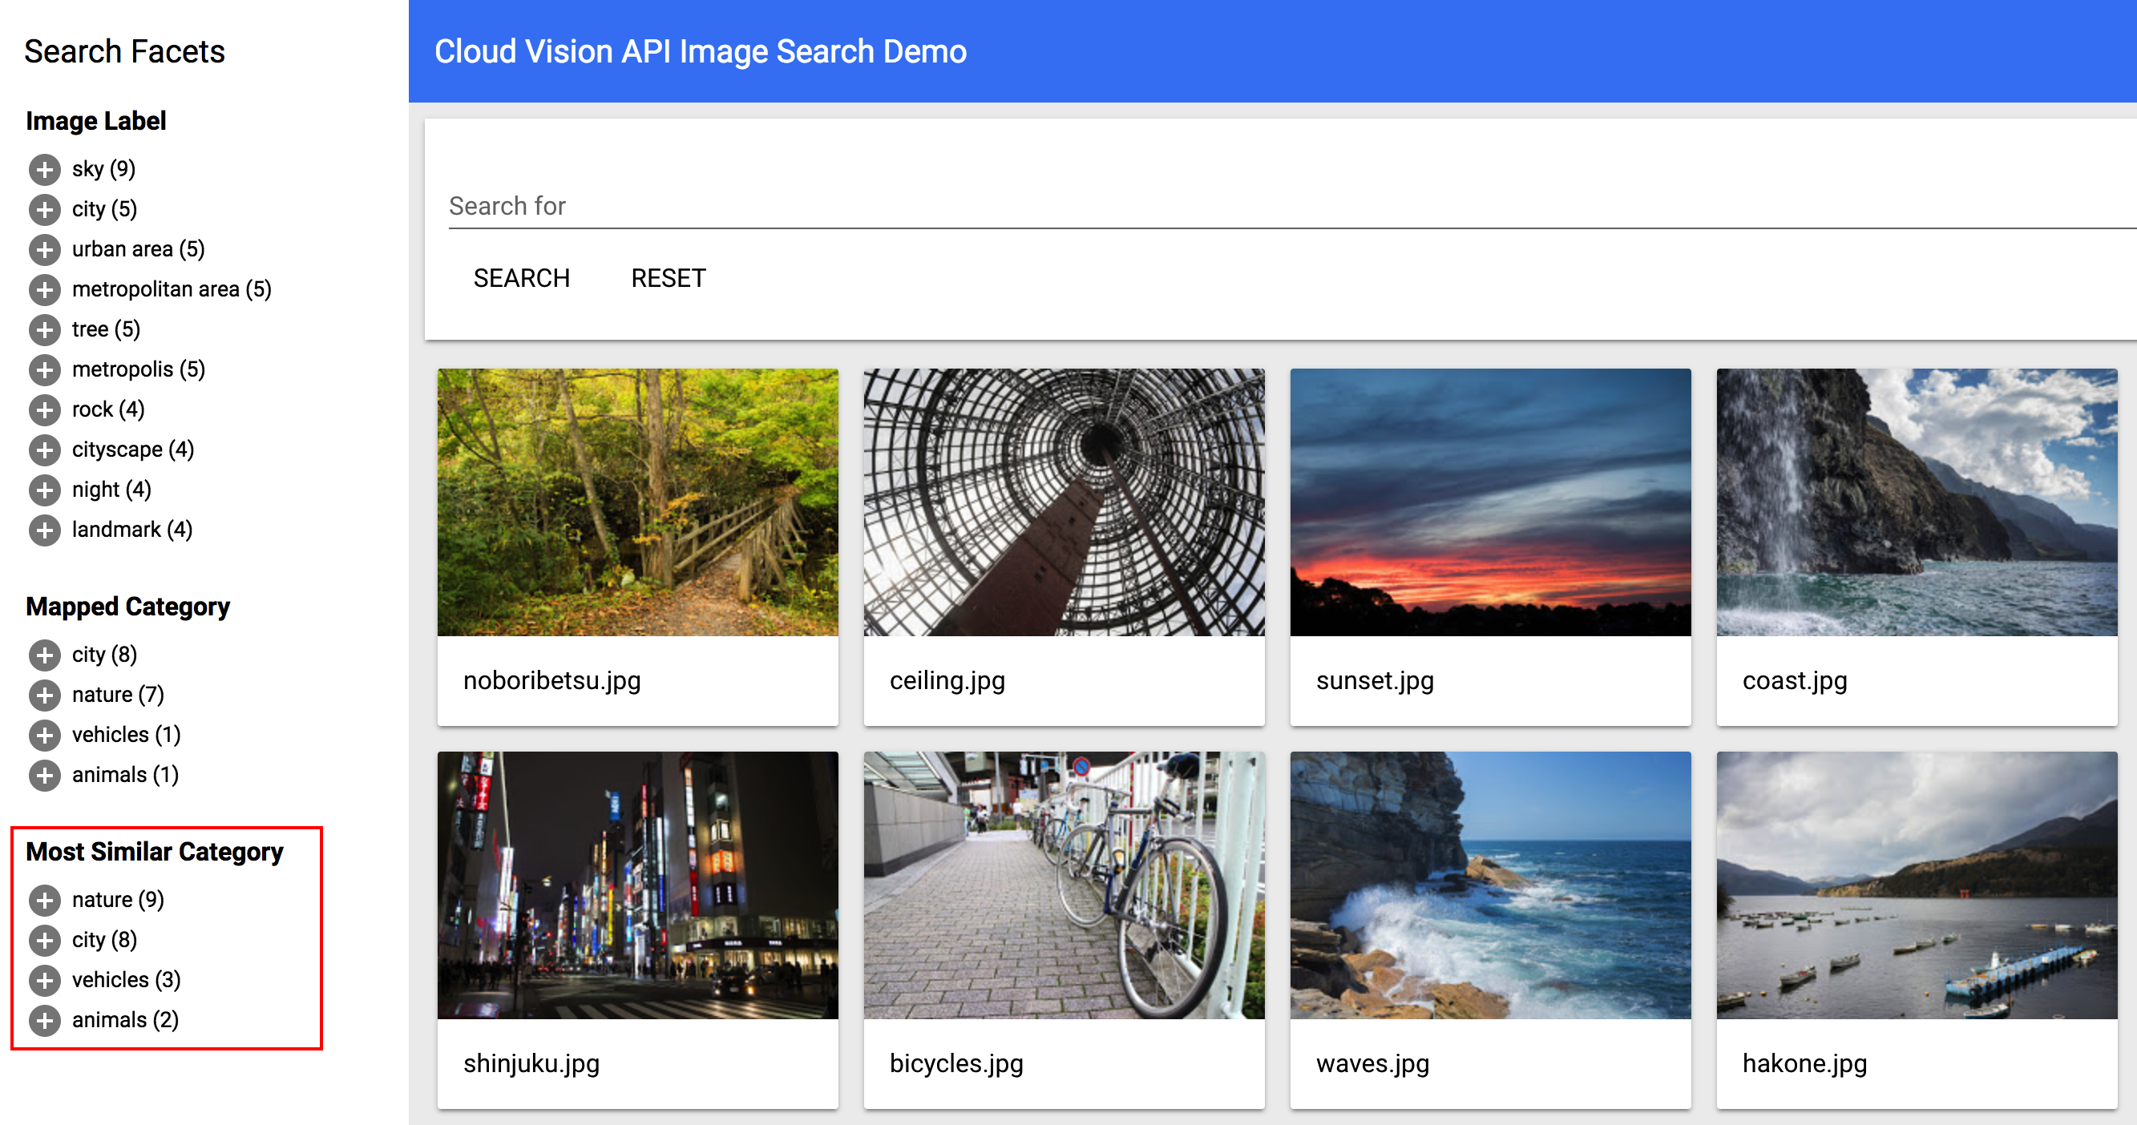
Task: Open the ceiling.jpg dome thumbnail
Action: pos(1064,502)
